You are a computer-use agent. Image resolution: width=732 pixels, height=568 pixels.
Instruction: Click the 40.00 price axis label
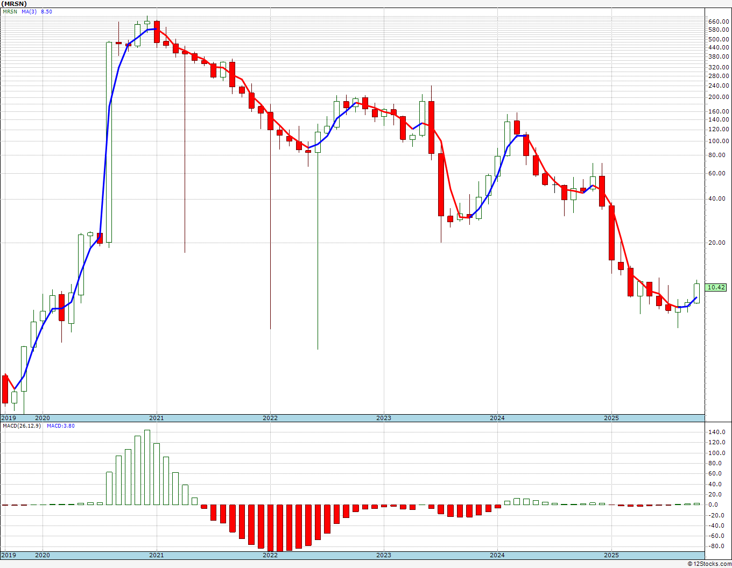pyautogui.click(x=718, y=198)
